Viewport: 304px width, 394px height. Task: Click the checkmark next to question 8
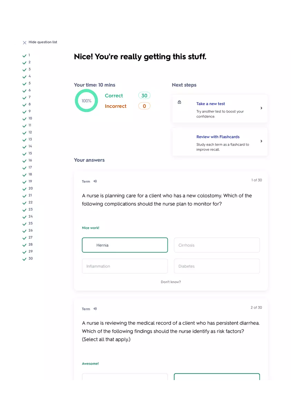pyautogui.click(x=25, y=104)
